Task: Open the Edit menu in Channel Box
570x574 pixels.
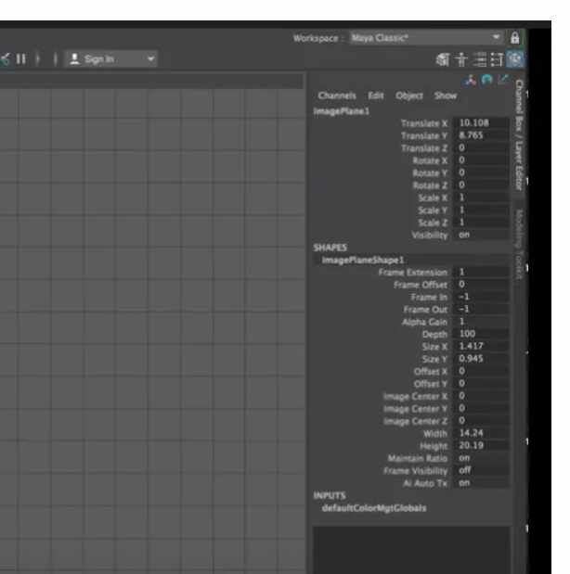Action: (376, 96)
